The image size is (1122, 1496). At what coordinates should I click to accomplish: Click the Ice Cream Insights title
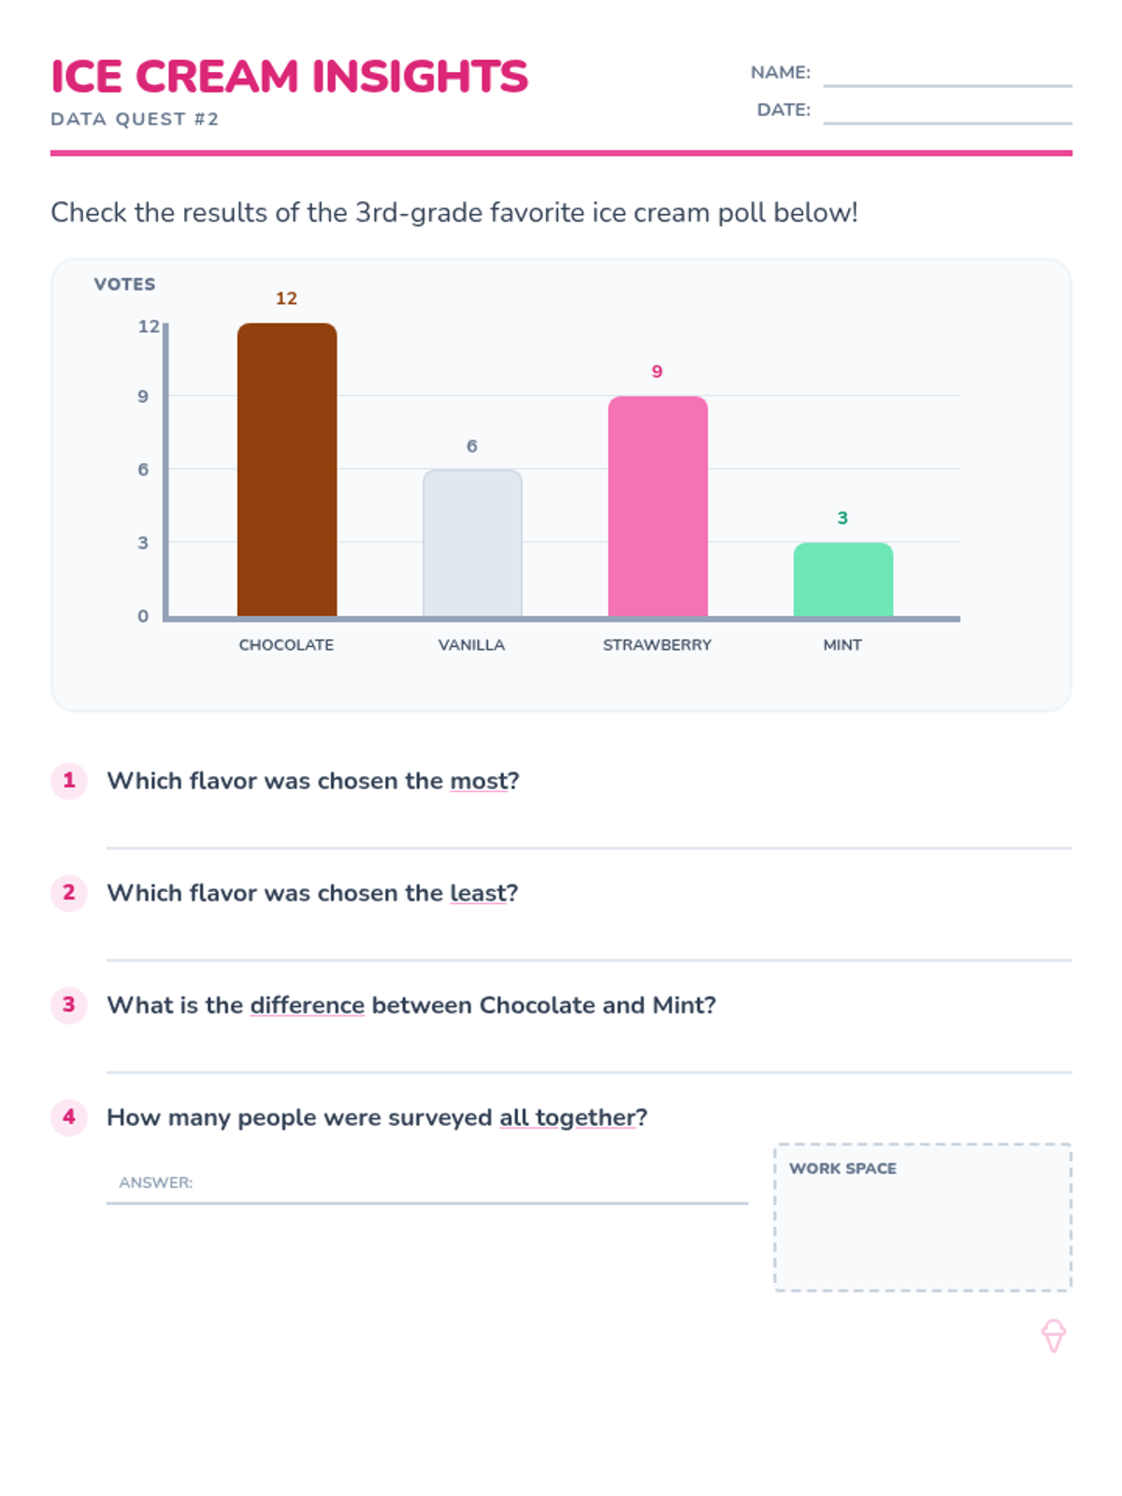(289, 77)
